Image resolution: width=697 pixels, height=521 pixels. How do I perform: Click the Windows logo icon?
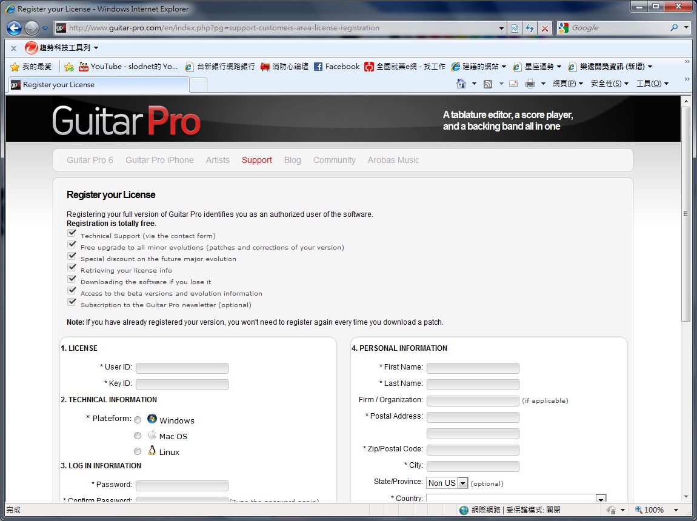click(152, 419)
